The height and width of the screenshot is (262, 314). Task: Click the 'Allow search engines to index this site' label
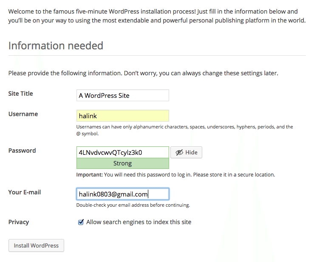coord(139,222)
